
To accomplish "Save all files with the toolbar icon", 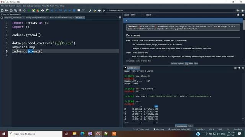I will coord(16,10).
